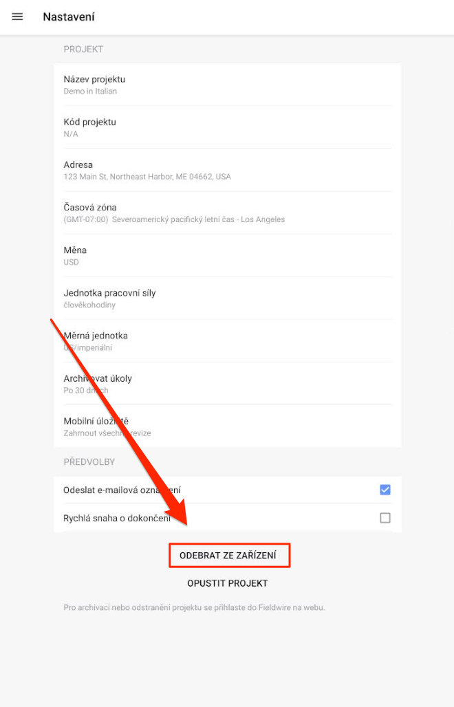Uncheck Odeslat e-mailová oznámení checkbox

tap(385, 490)
